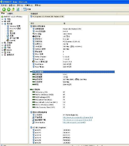Collapse the open 显示器 category node
Screen dimensions: 129x146
pyautogui.click(x=2, y=24)
